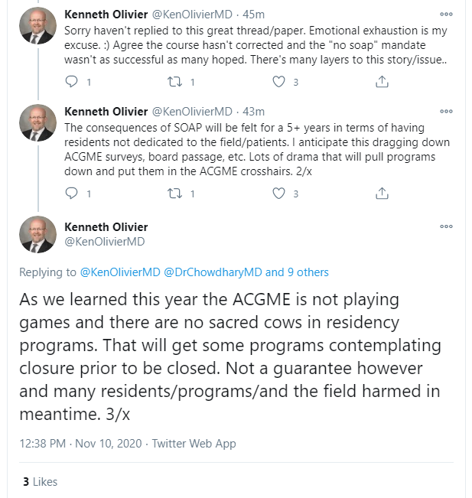Open more options on the 45m tweet
Screen dimensions: 472x498
pyautogui.click(x=446, y=15)
